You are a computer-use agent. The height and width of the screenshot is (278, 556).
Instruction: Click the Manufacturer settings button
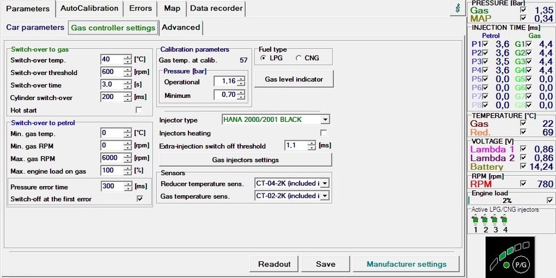[406, 264]
